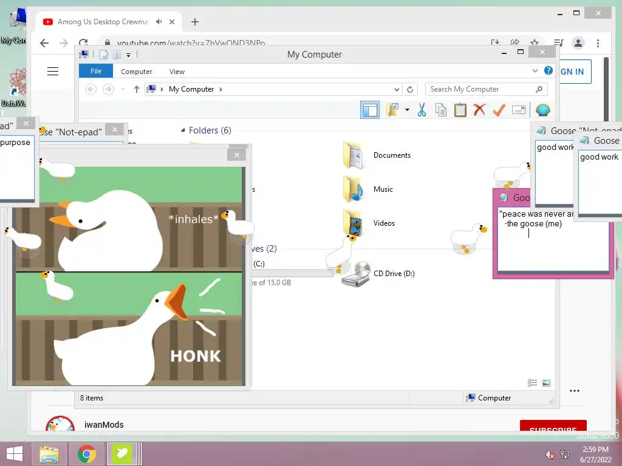Open a new Chrome tab
The height and width of the screenshot is (466, 622).
pyautogui.click(x=195, y=22)
